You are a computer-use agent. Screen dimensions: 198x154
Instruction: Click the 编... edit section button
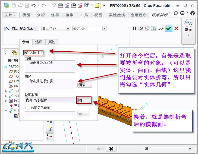point(84,100)
